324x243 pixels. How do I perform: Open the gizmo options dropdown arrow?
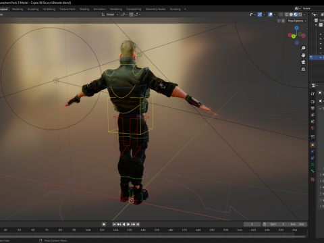tap(264, 14)
